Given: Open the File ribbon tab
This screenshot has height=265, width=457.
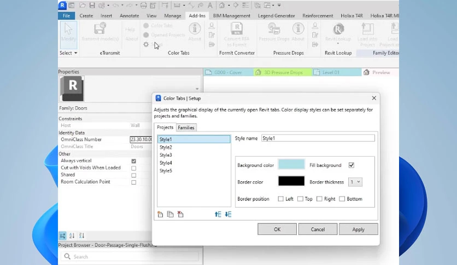Looking at the screenshot, I should pyautogui.click(x=67, y=16).
